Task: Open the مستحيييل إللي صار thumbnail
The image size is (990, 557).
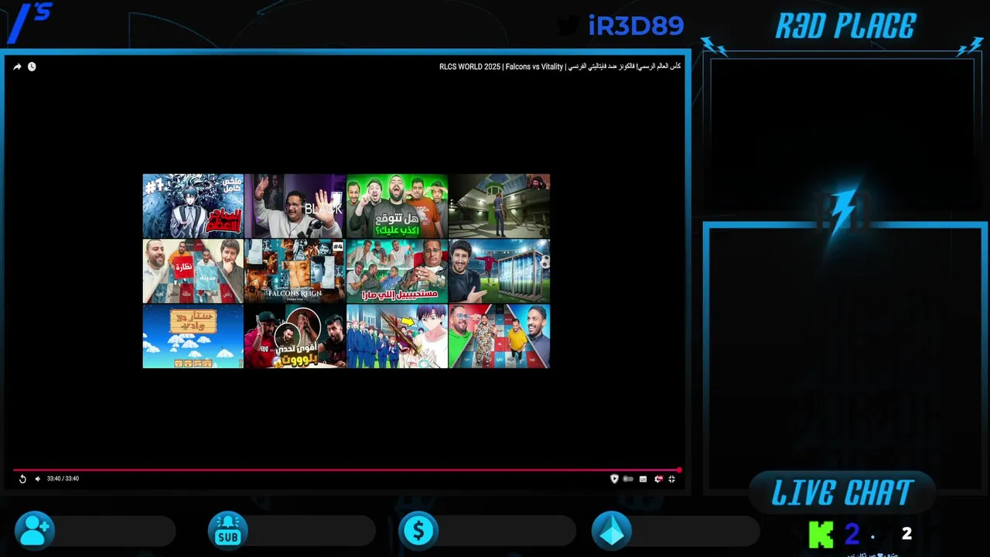Action: [x=397, y=271]
